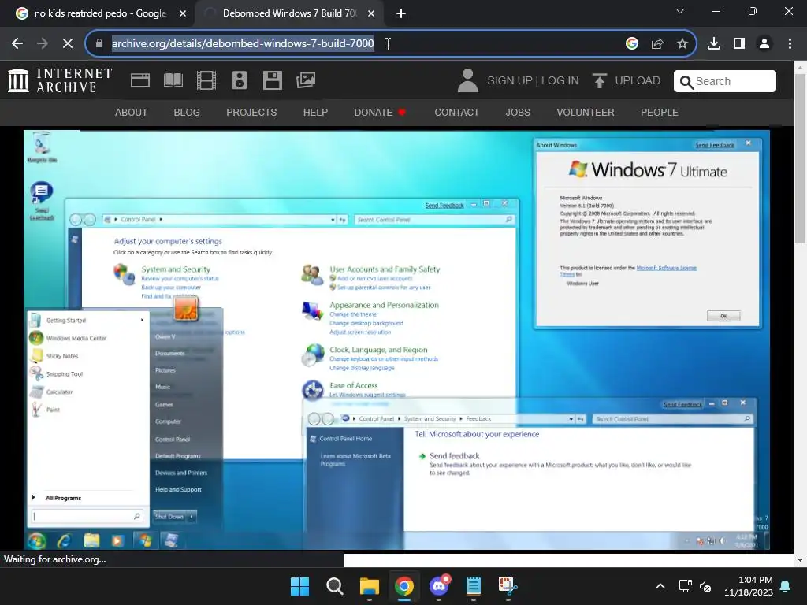Open the Google lens icon in address bar
The width and height of the screenshot is (807, 605).
tap(632, 44)
